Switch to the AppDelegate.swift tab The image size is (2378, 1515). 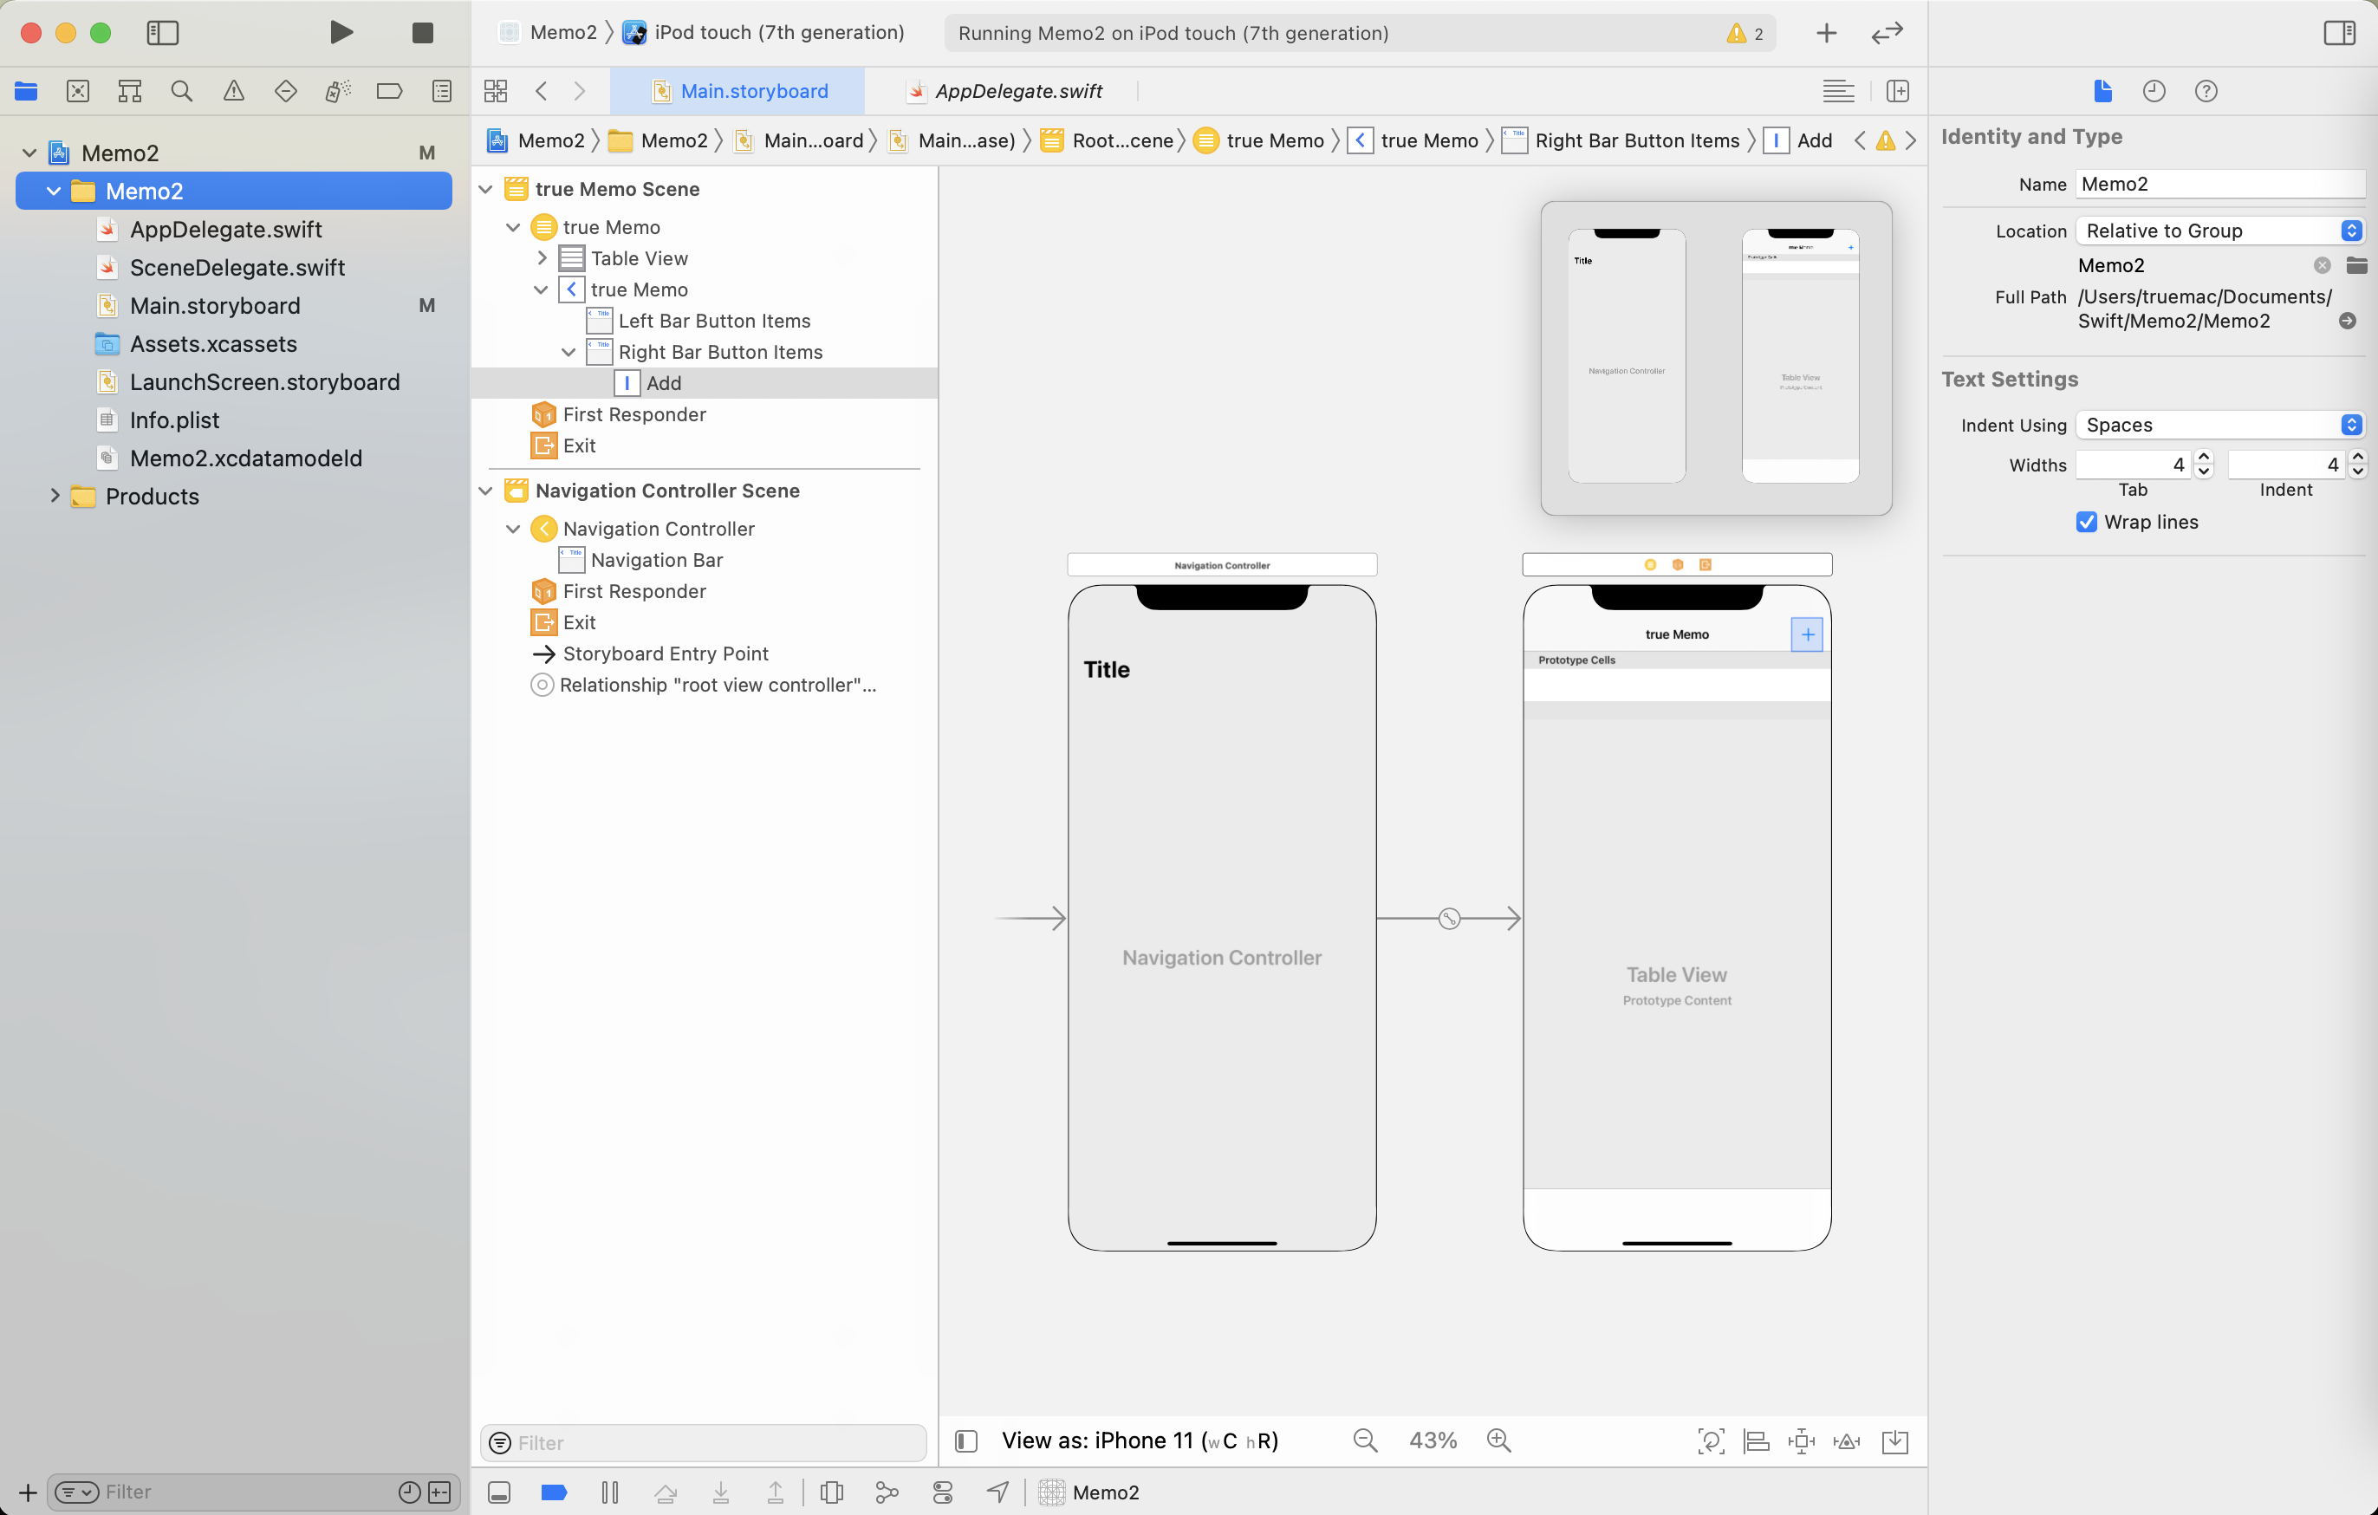[x=1018, y=91]
